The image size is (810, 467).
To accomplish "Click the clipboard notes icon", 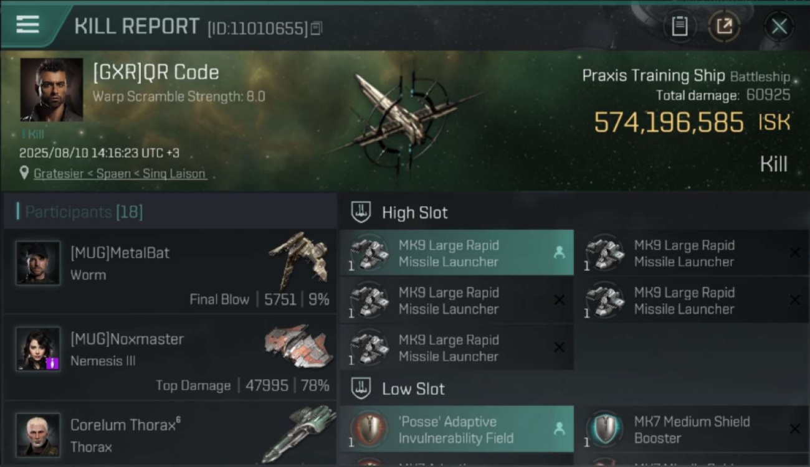I will coord(680,26).
